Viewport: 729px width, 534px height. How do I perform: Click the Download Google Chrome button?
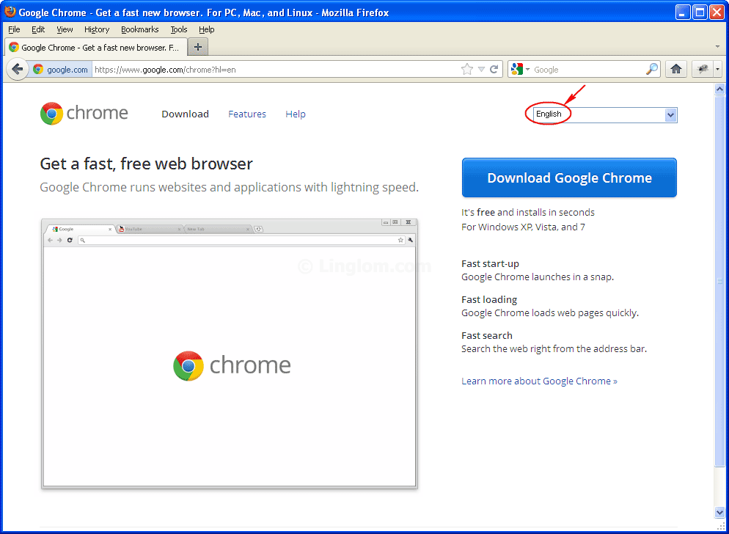(569, 178)
